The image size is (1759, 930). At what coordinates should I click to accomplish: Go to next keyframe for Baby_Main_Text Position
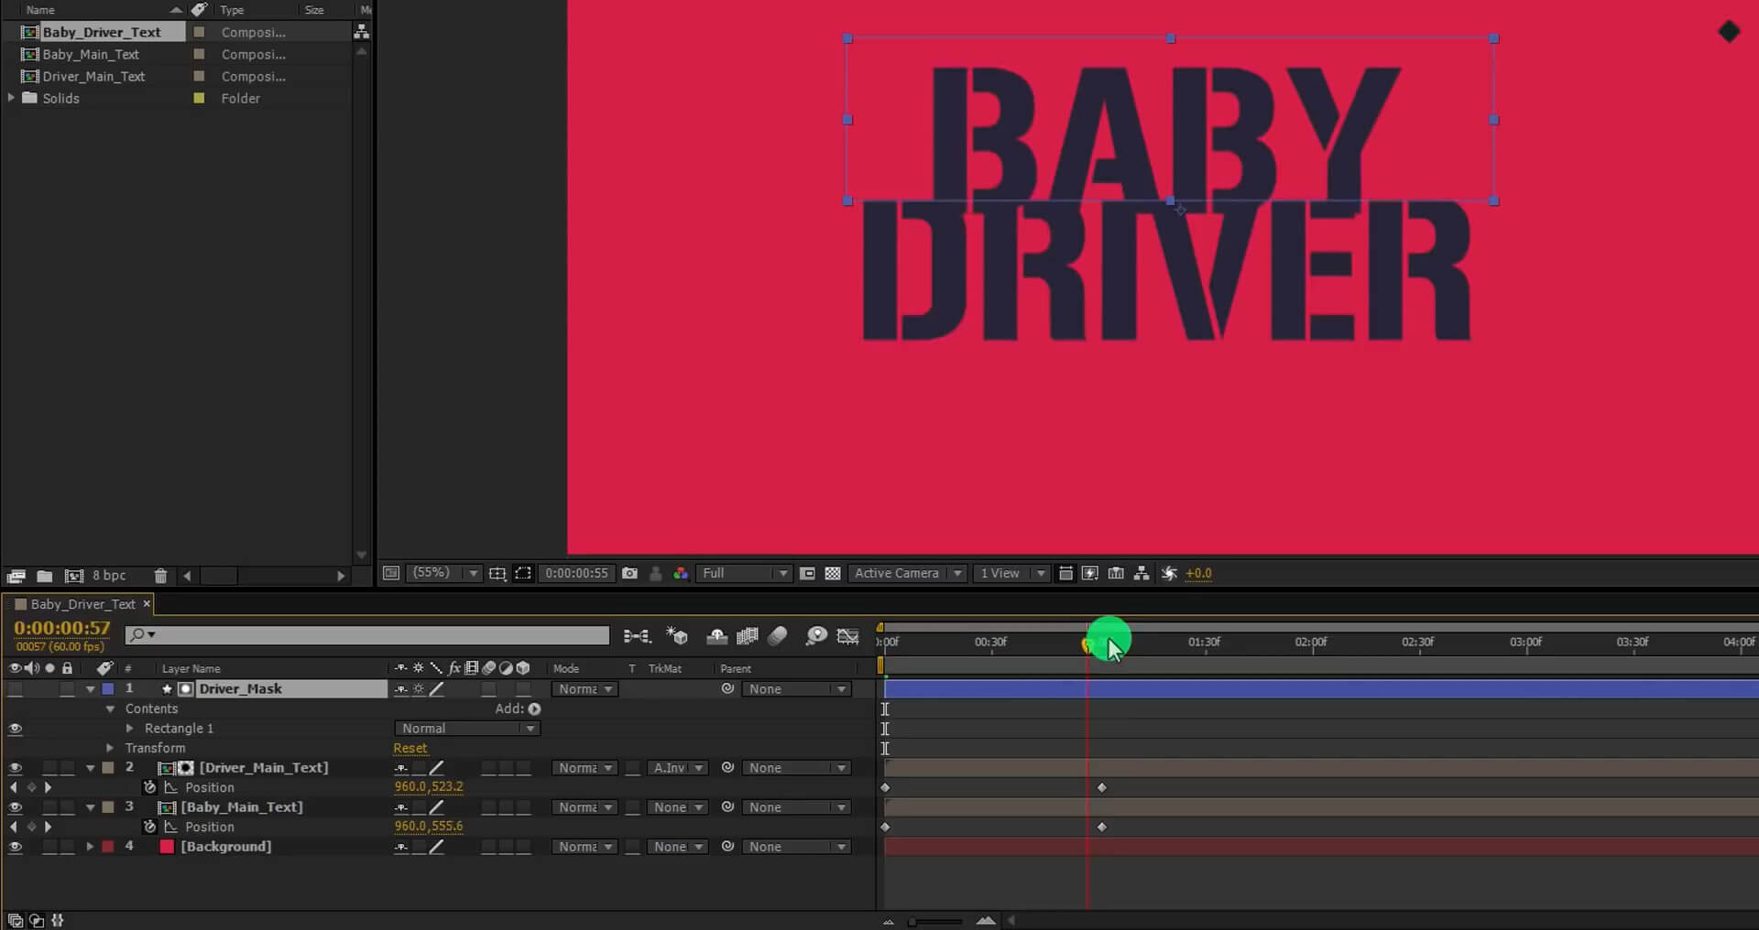48,827
